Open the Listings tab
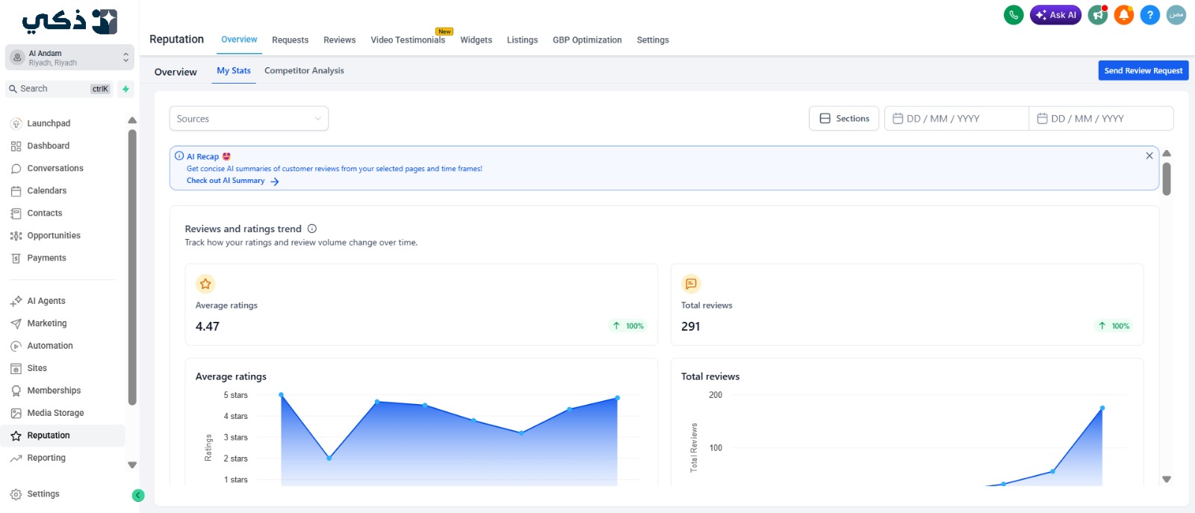1195x513 pixels. [x=522, y=40]
